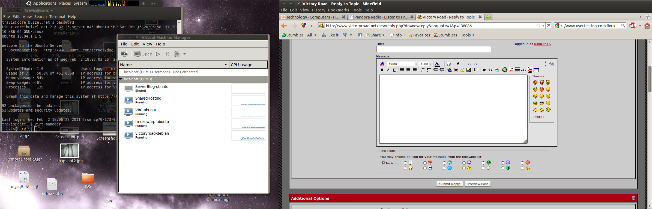This screenshot has height=209, width=652.
Task: Click the insert hyperlink globe icon
Action: pyautogui.click(x=449, y=70)
